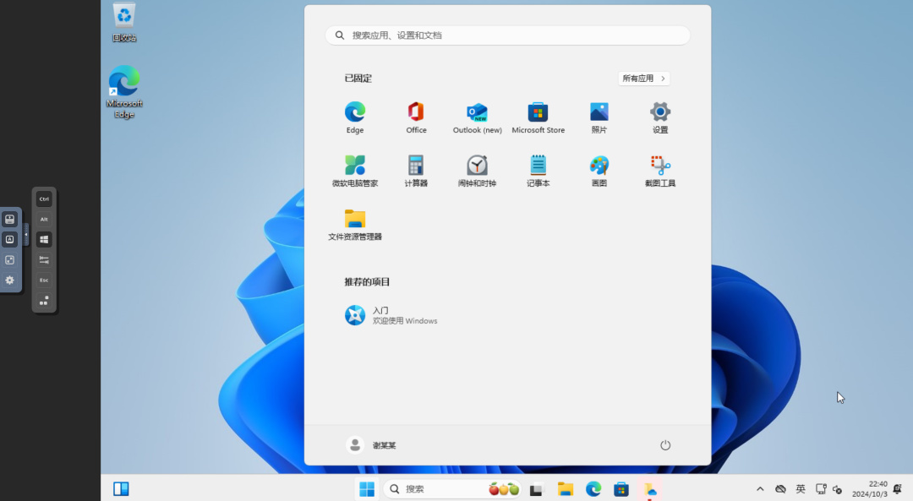Open Microsoft Store in Start menu
913x501 pixels.
point(538,118)
